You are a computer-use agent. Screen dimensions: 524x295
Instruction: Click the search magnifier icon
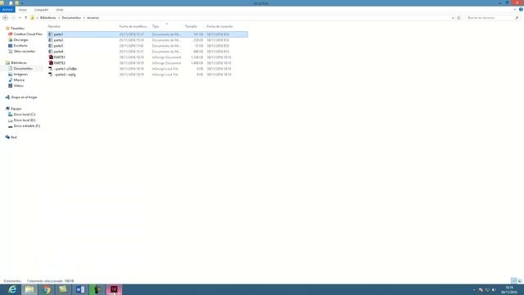tap(517, 18)
